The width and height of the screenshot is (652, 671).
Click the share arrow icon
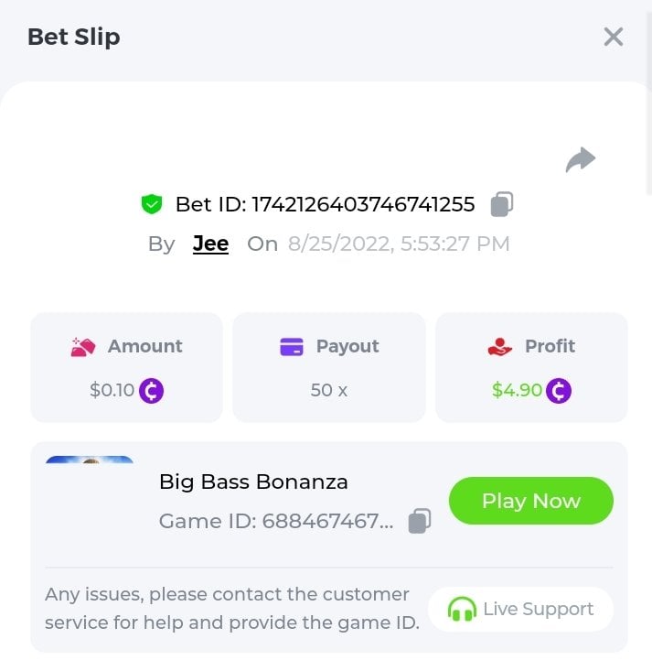click(x=580, y=159)
